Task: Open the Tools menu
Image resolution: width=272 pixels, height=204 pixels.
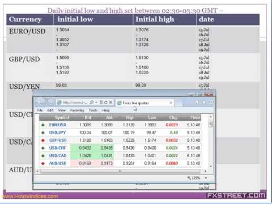Action: (93, 110)
